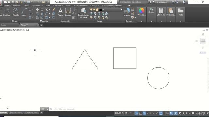Select the Círculo drawing tool
209x117 pixels.
point(16,12)
